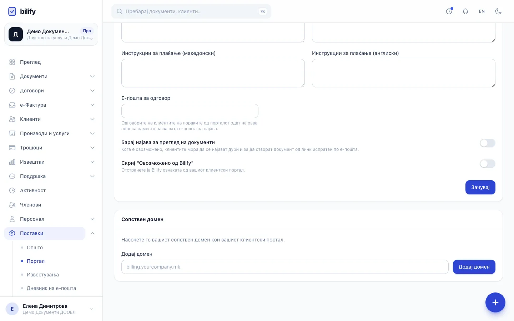Focus the Е-пошта за одговор input field
Screen dimensions: 514x321
(190, 111)
